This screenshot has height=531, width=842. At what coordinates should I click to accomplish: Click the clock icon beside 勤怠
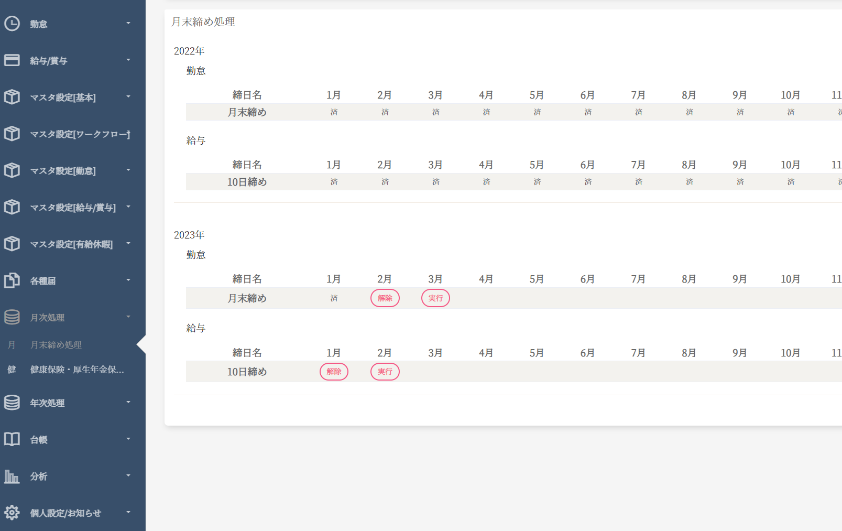coord(12,24)
